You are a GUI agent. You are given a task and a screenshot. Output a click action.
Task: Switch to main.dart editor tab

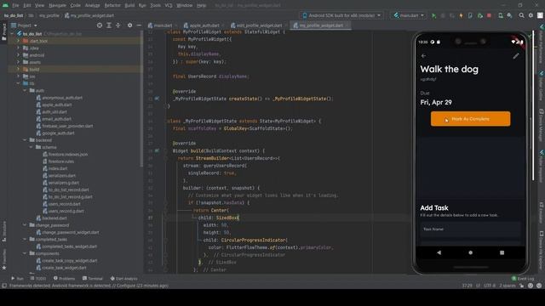click(x=163, y=25)
